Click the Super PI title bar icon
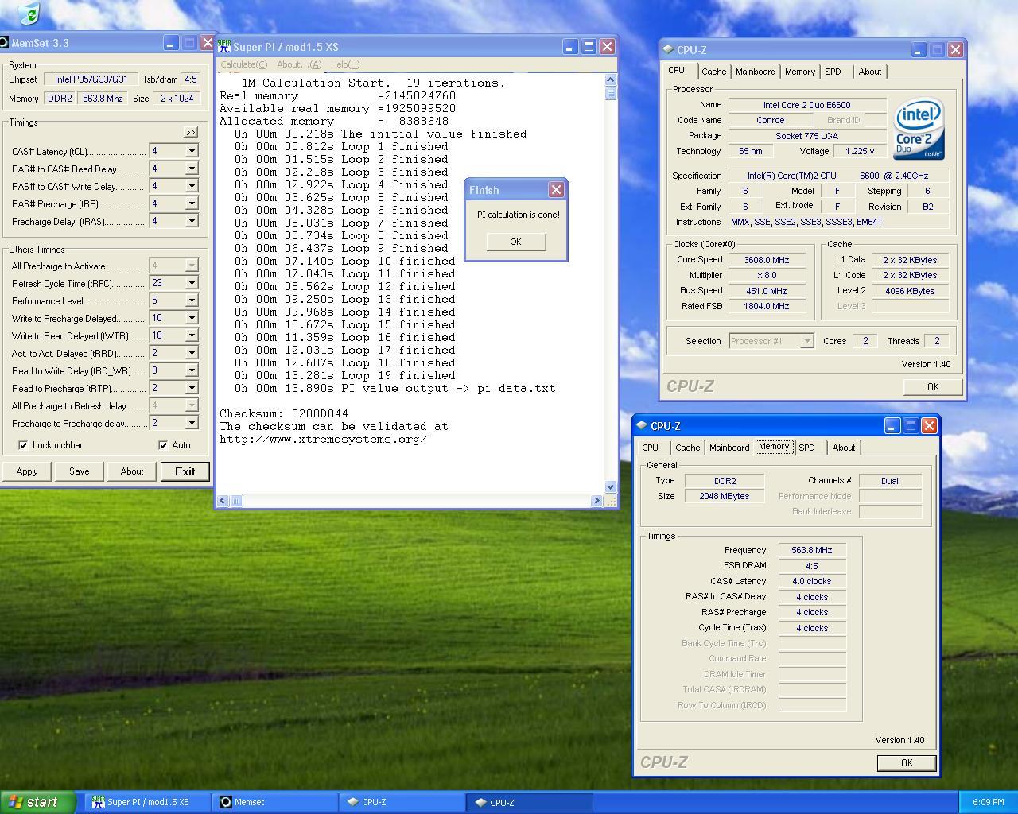The width and height of the screenshot is (1018, 814). click(224, 47)
